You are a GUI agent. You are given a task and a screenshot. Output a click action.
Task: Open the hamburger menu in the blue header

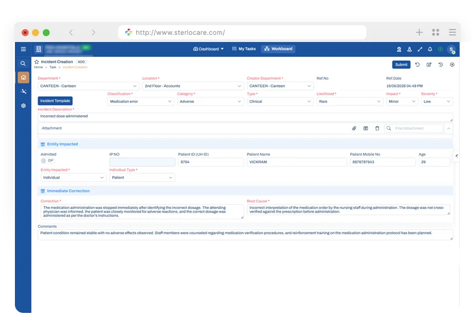tap(23, 49)
